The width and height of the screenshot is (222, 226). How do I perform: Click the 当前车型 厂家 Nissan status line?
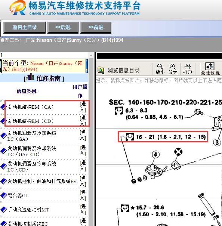[62, 40]
